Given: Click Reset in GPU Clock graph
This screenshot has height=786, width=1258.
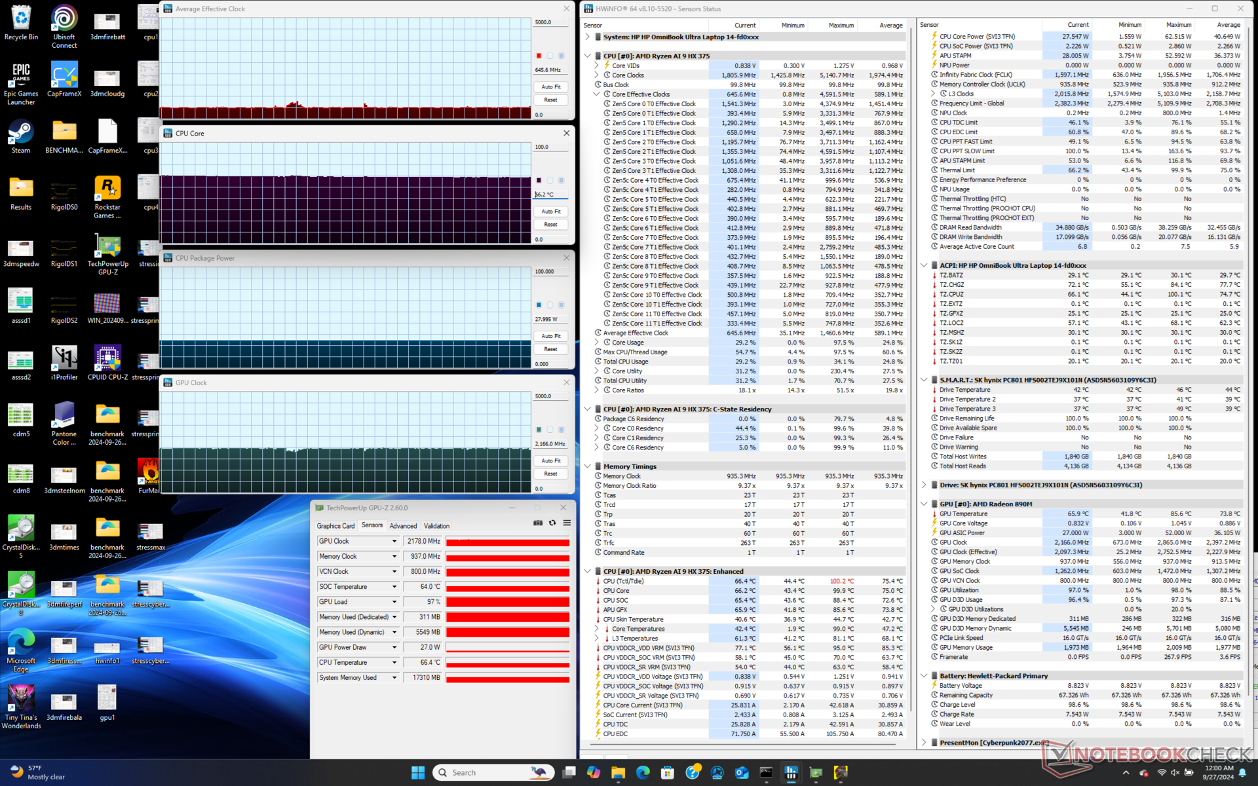Looking at the screenshot, I should 550,474.
